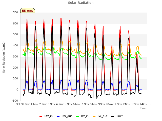Click the blue SW_out legend swatch
Image resolution: width=162 pixels, height=121 pixels.
(x=58, y=116)
